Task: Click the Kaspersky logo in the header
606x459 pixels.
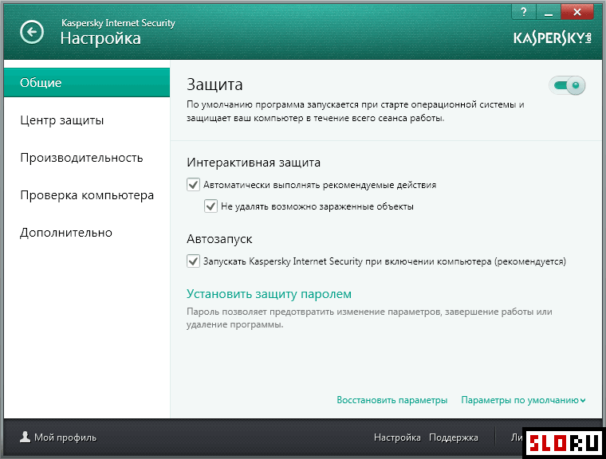Action: coord(553,38)
